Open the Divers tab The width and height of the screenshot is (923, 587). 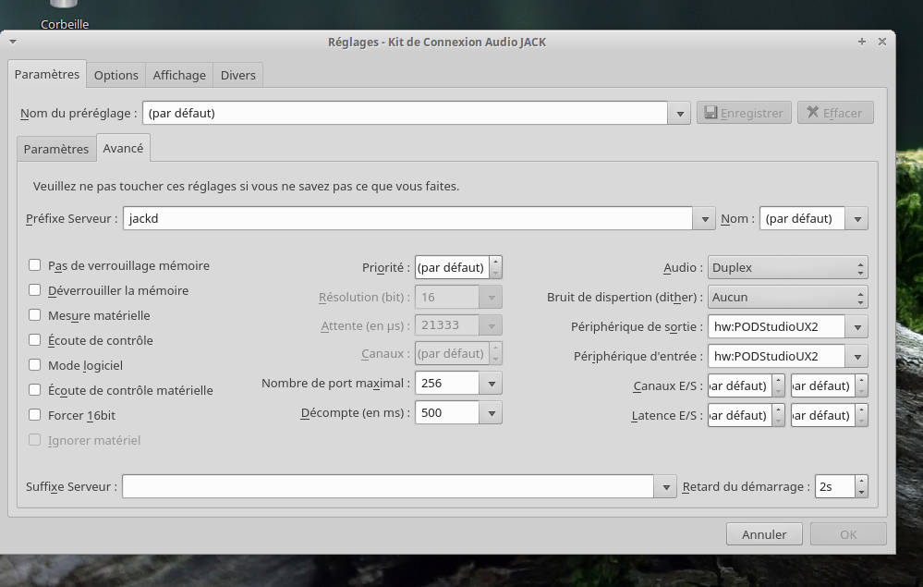tap(237, 76)
